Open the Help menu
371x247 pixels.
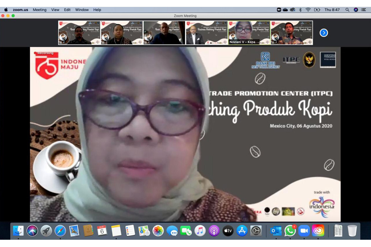pyautogui.click(x=97, y=10)
